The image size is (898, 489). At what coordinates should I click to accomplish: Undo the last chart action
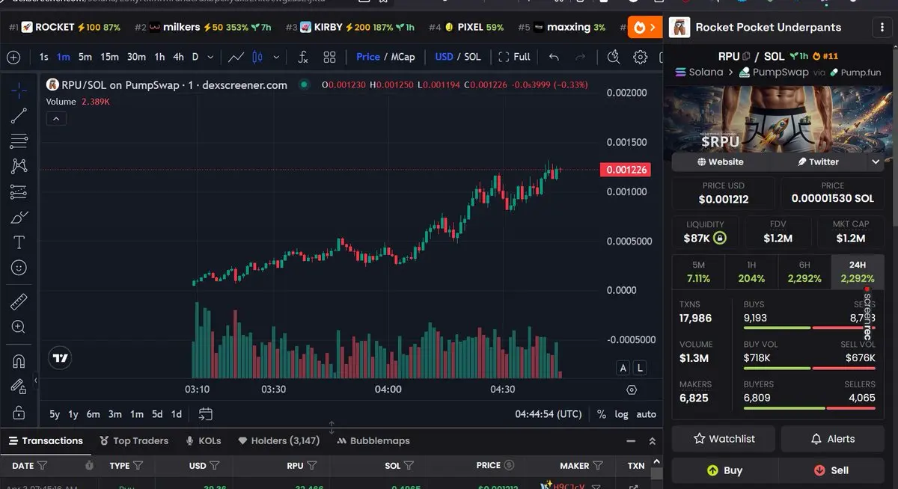point(554,57)
